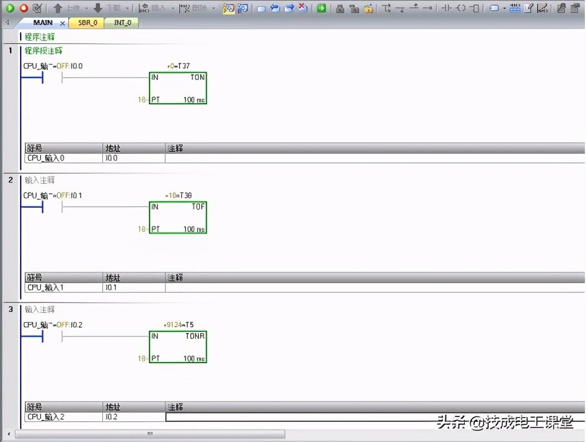Screen dimensions: 586x442
Task: Click the green RUN PLC button
Action: [x=10, y=8]
